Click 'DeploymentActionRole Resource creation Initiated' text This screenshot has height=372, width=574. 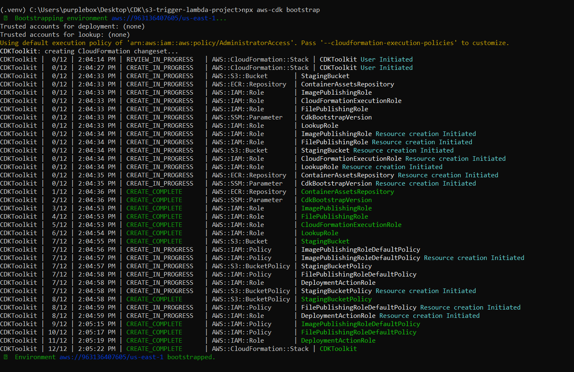pyautogui.click(x=391, y=316)
